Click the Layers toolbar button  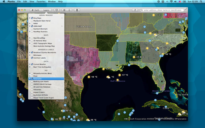tap(46, 10)
